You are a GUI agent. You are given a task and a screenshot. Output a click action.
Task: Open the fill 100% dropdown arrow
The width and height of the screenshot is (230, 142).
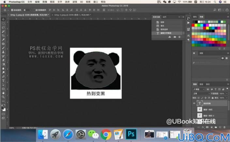pos(227,98)
